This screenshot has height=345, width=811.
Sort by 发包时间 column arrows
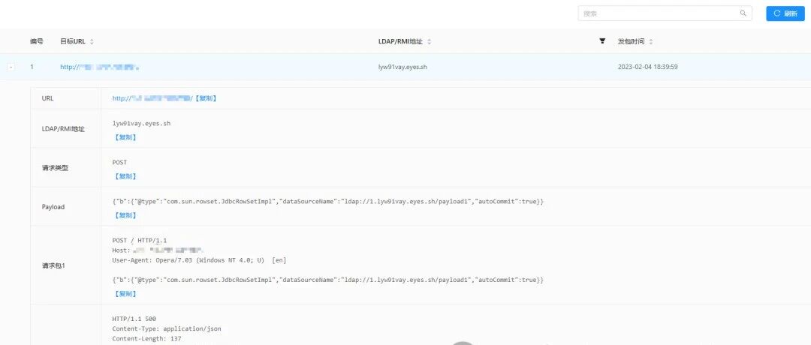pyautogui.click(x=650, y=41)
